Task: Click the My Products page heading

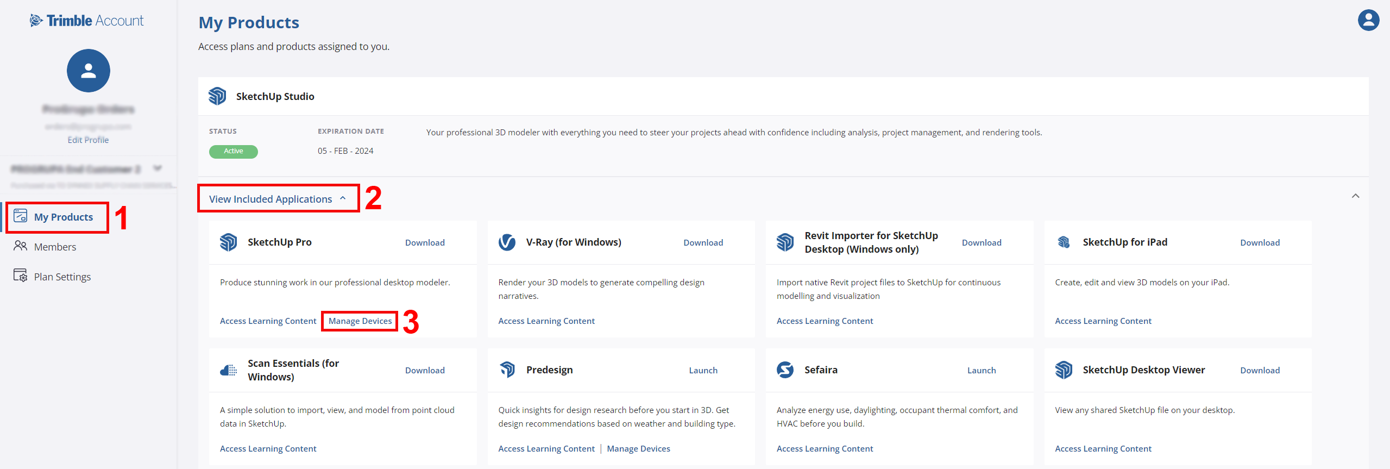Action: click(x=249, y=22)
